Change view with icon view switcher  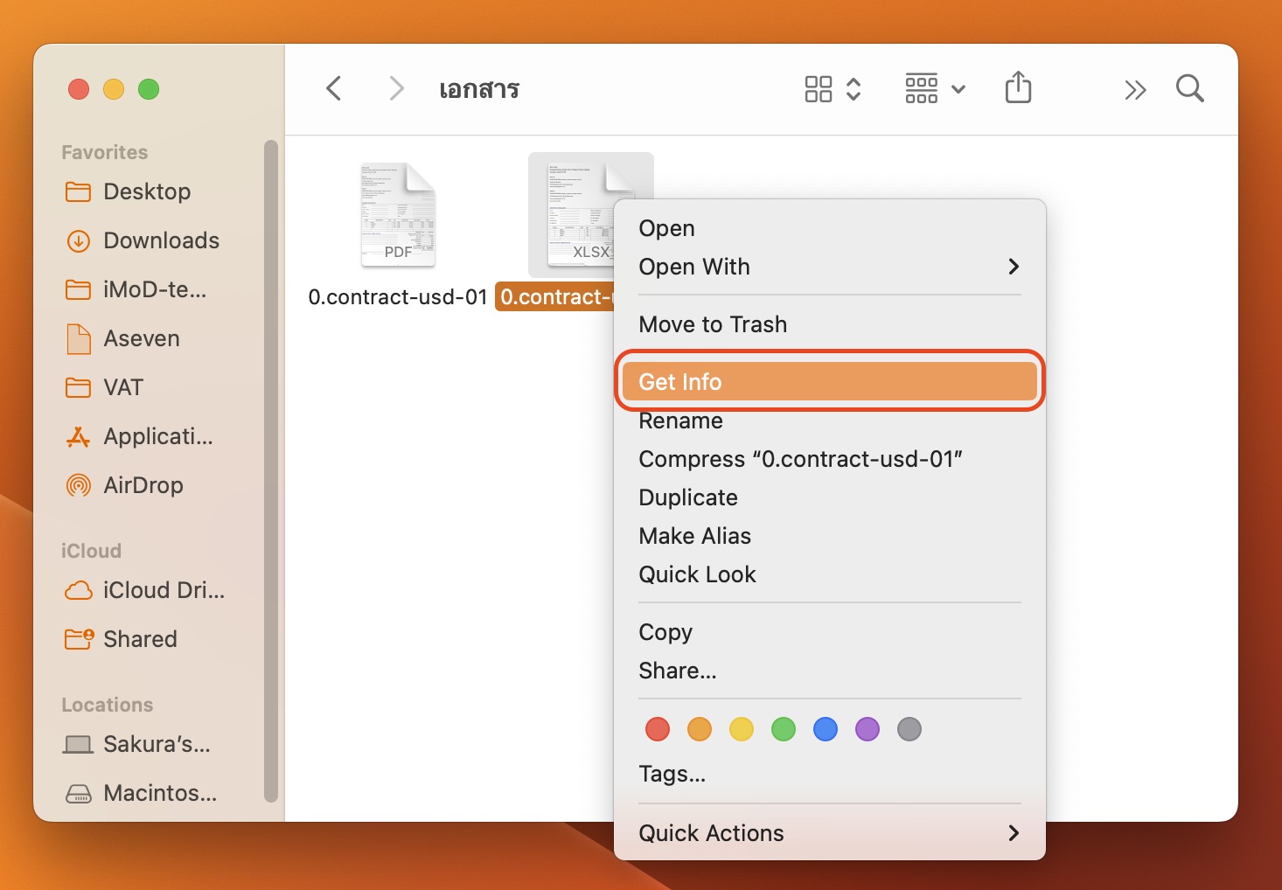click(833, 89)
